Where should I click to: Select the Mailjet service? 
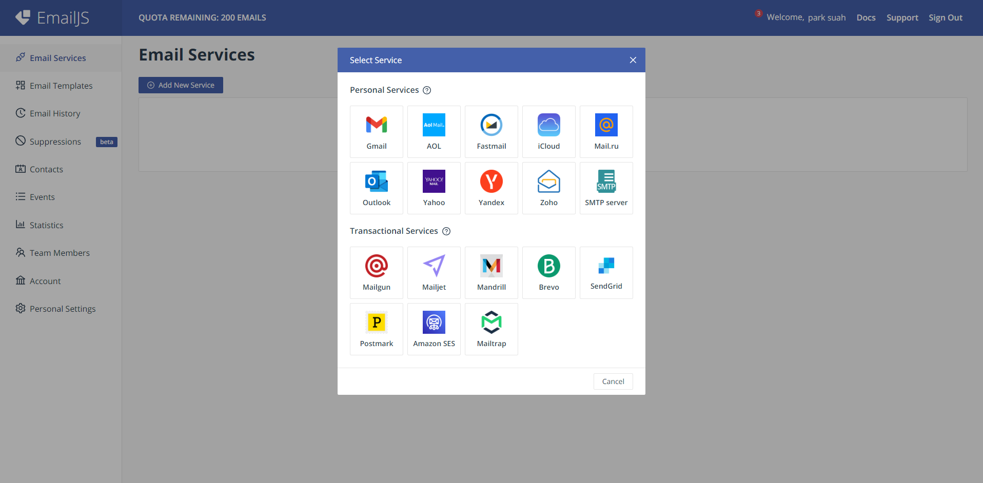[x=434, y=273]
